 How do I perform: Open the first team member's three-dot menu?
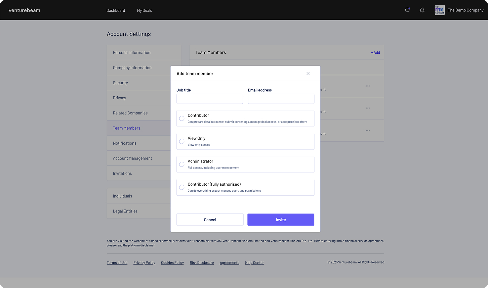coord(368,86)
